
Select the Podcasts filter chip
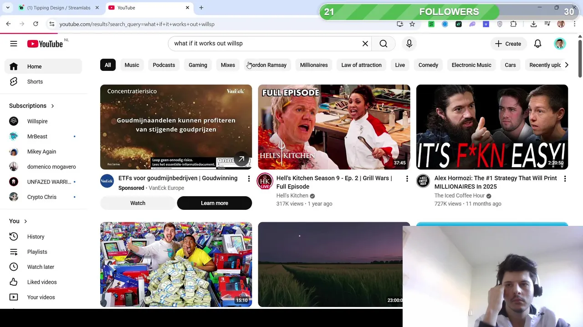tap(164, 65)
